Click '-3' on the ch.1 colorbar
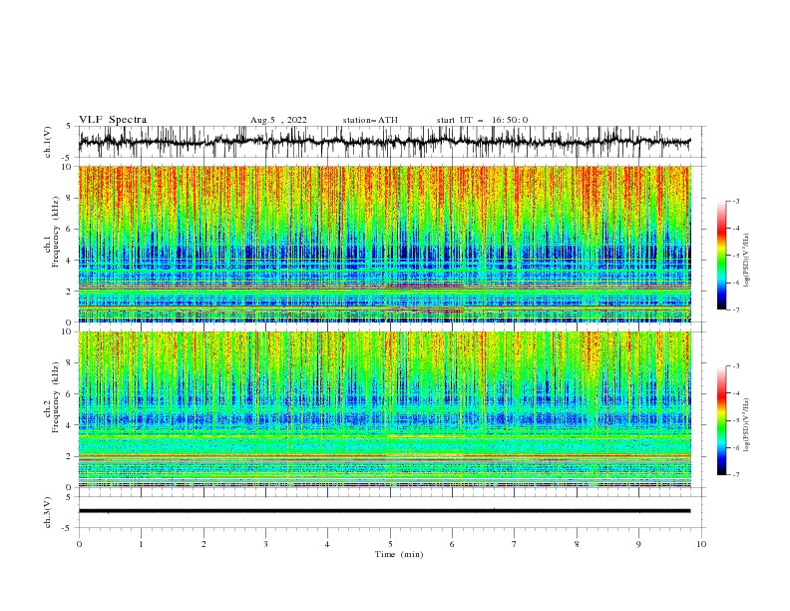The image size is (790, 611). (x=735, y=201)
